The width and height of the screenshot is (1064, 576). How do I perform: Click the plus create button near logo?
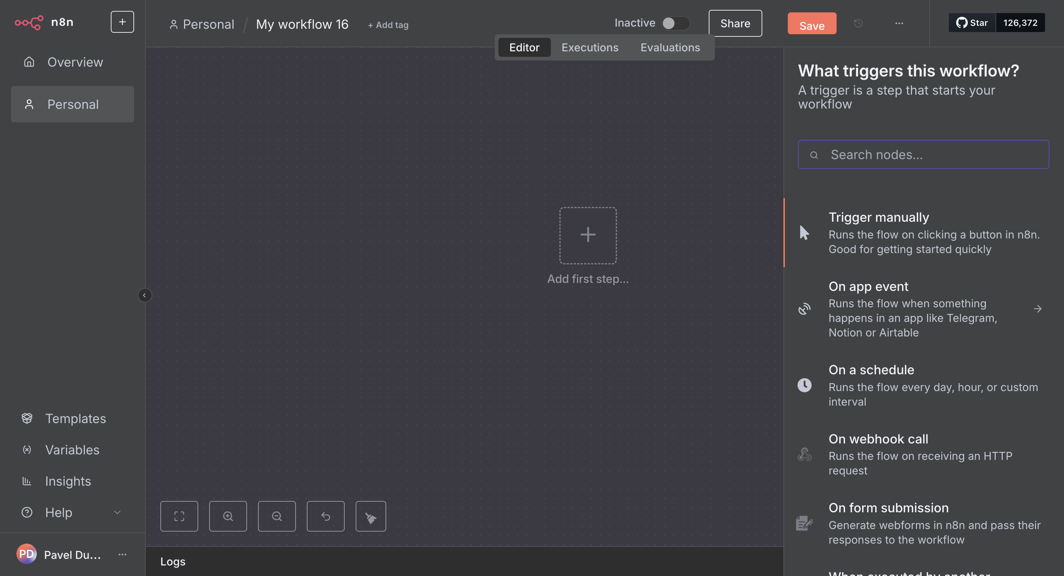(122, 22)
